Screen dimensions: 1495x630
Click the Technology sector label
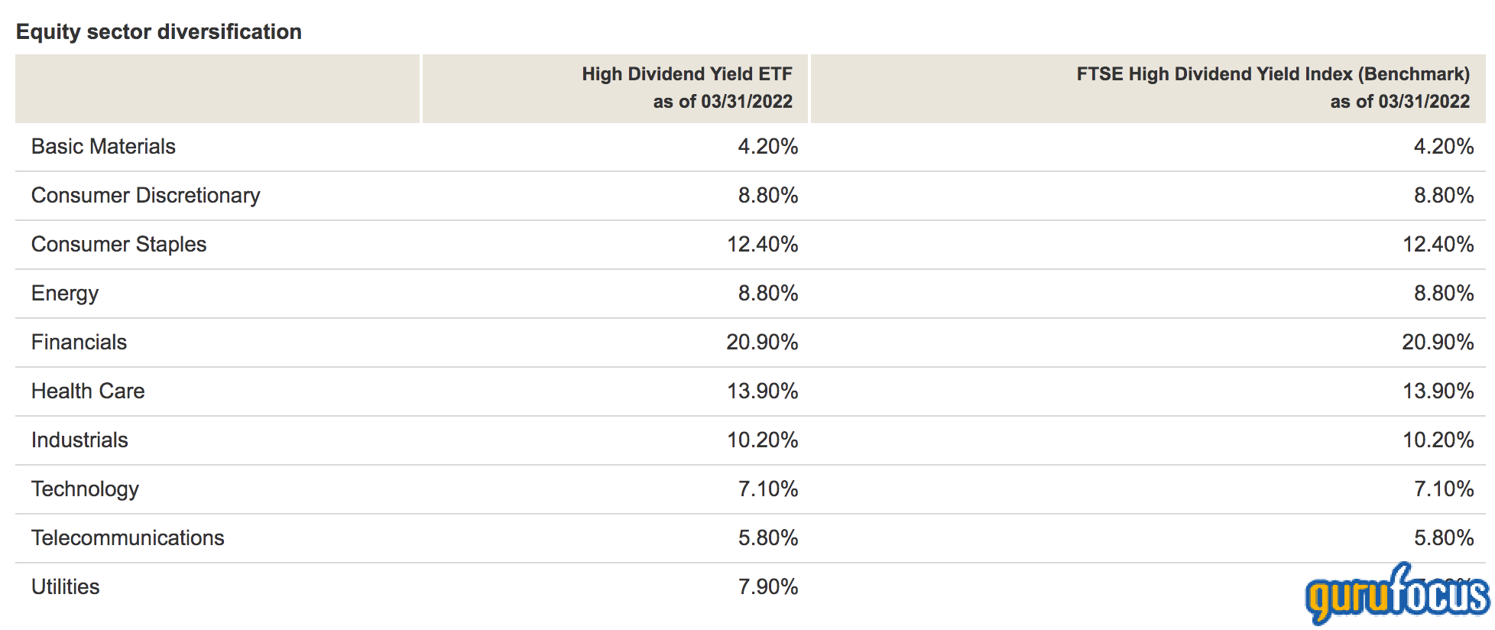click(85, 490)
